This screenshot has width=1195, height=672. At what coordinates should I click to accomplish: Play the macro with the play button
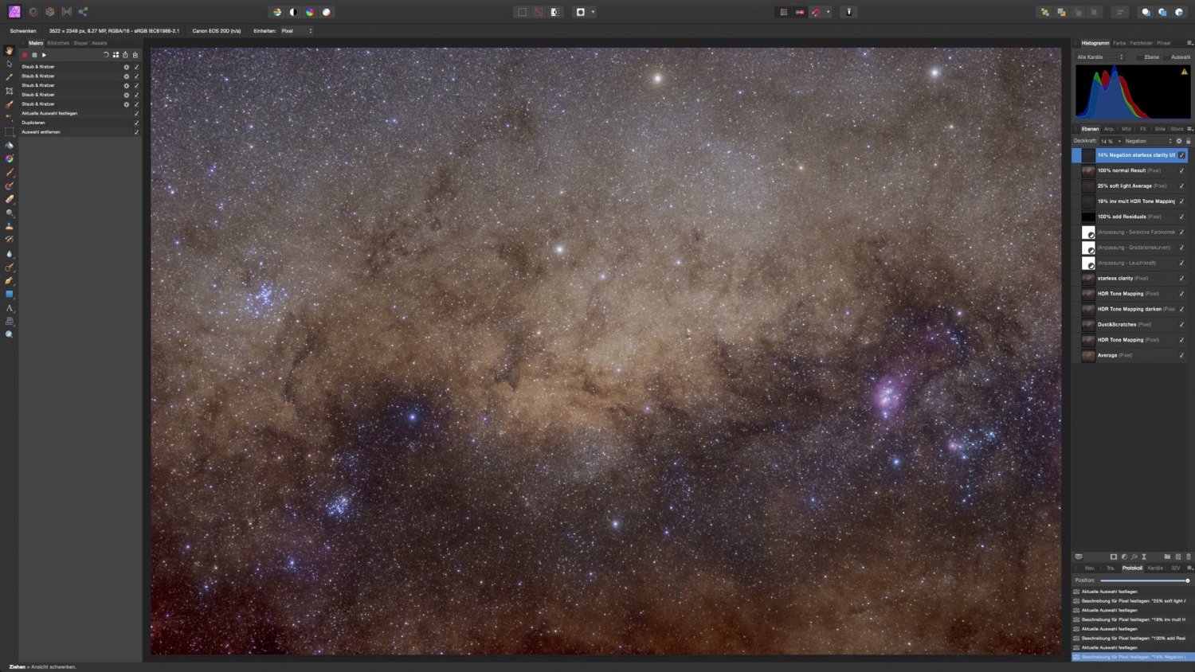coord(44,55)
